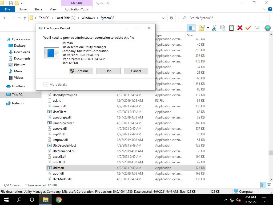The height and width of the screenshot is (205, 273).
Task: Open address bar history dropdown
Action: 163,18
